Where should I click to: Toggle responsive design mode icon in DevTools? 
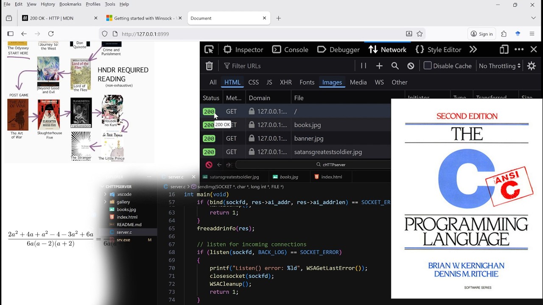pyautogui.click(x=504, y=50)
